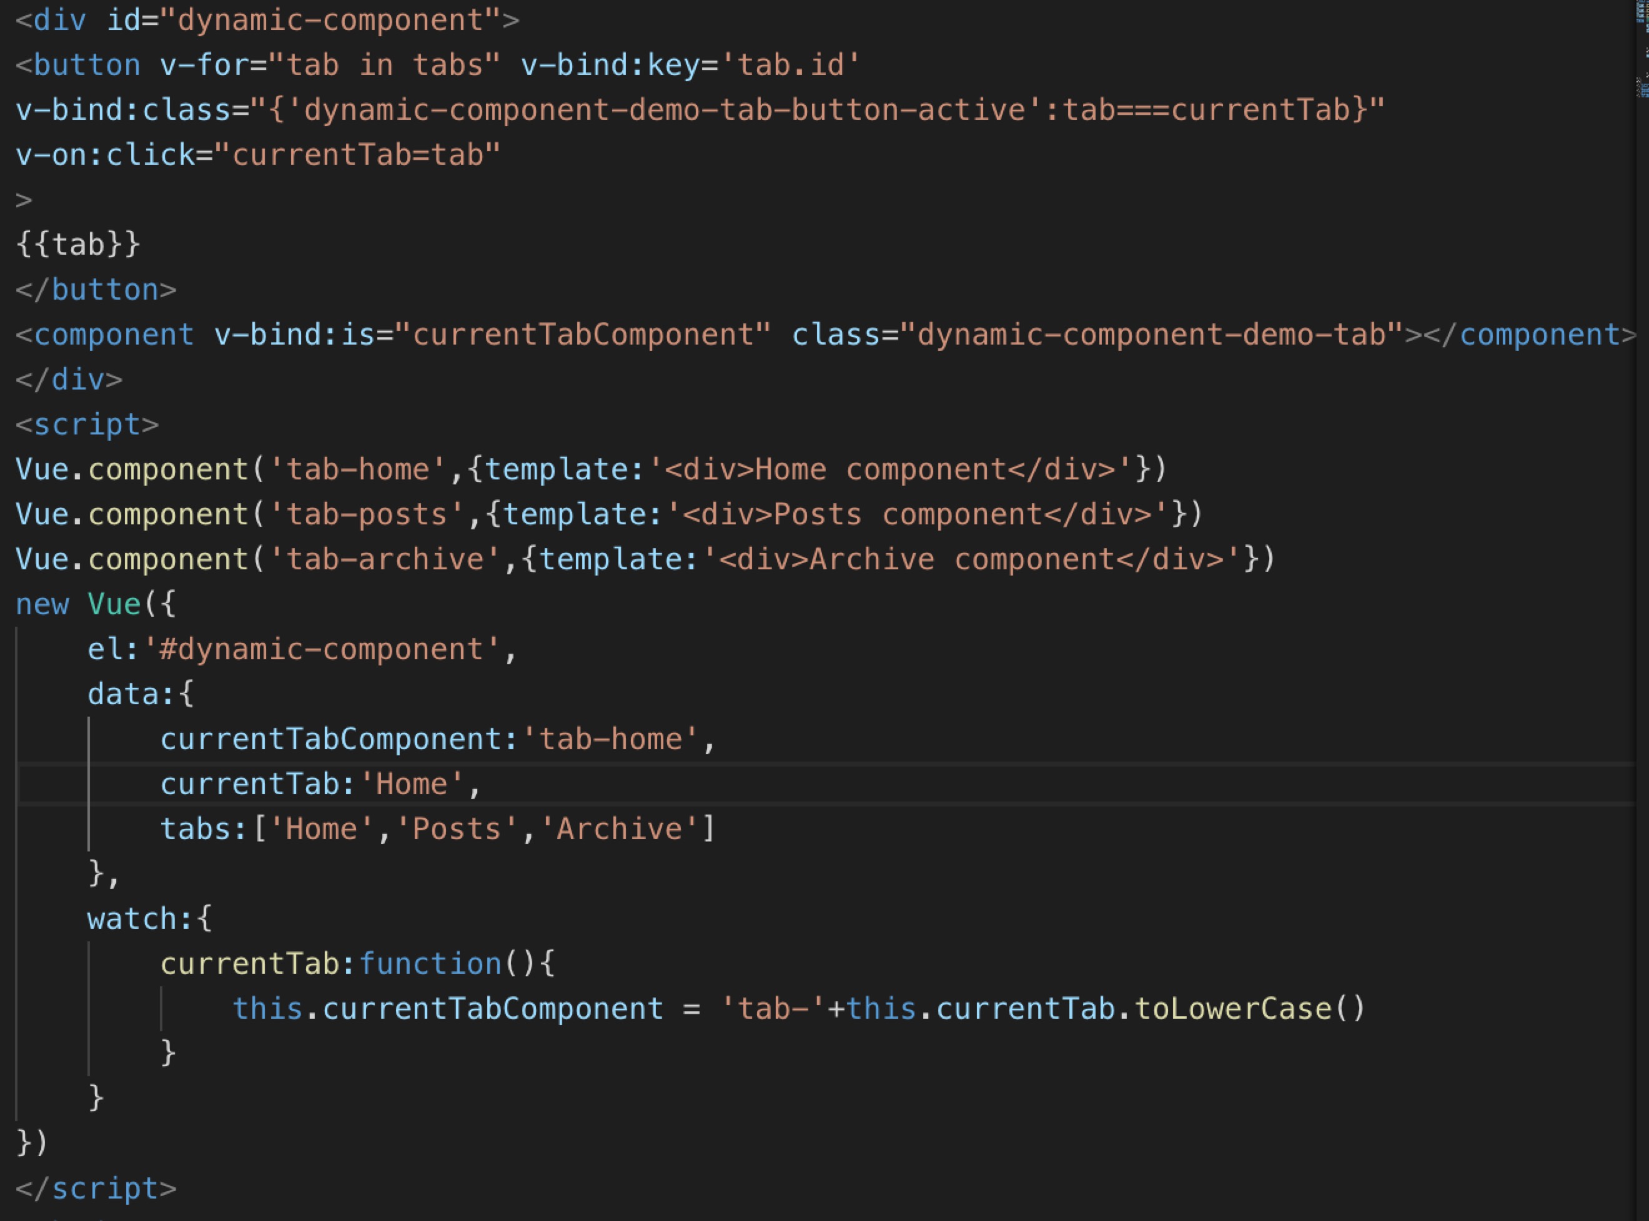Click the toLowerCase() method call
This screenshot has width=1649, height=1221.
pos(1250,1009)
